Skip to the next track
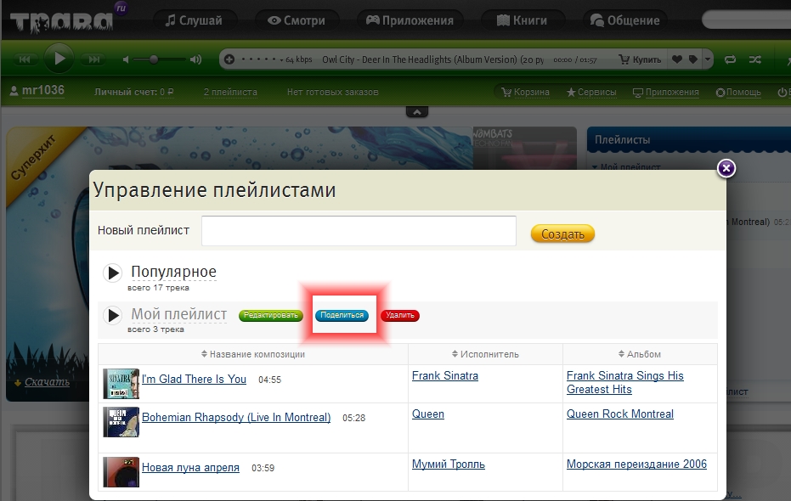791x501 pixels. [x=94, y=59]
